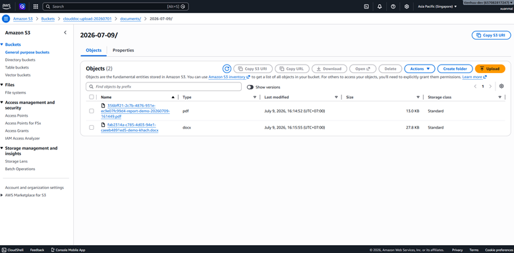The height and width of the screenshot is (253, 514).
Task: Open Feedback in the footer
Action: coord(37,250)
